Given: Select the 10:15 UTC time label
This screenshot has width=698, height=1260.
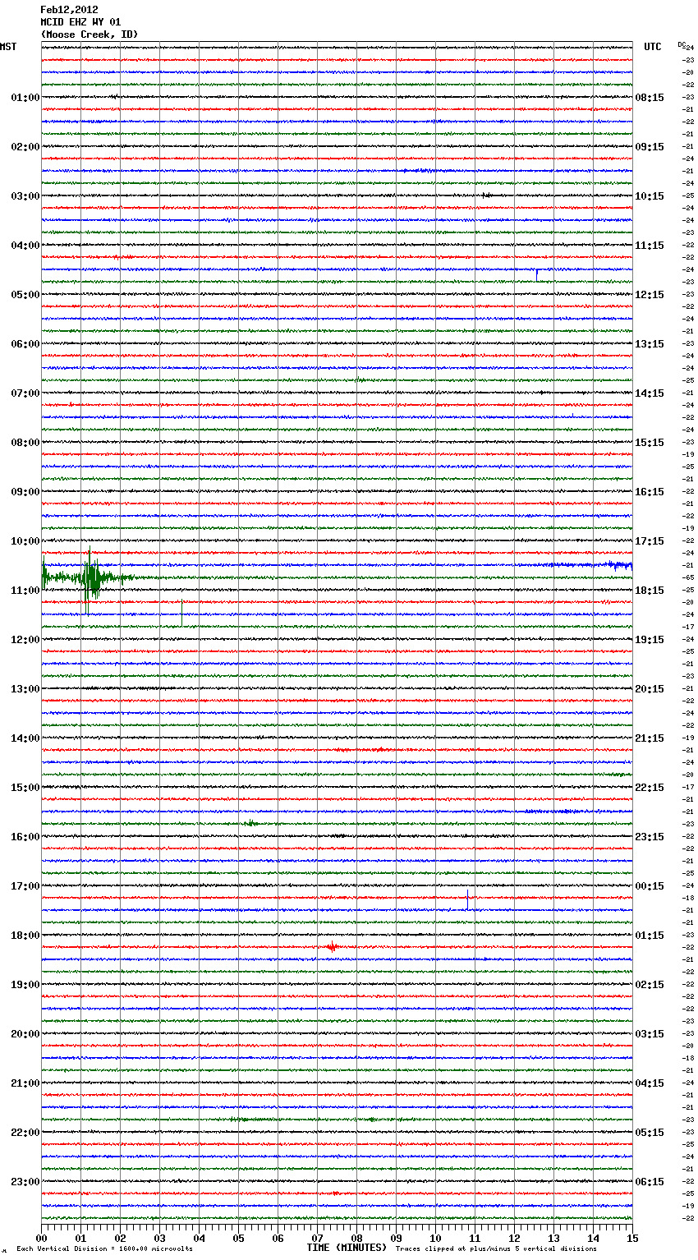Looking at the screenshot, I should (x=650, y=196).
